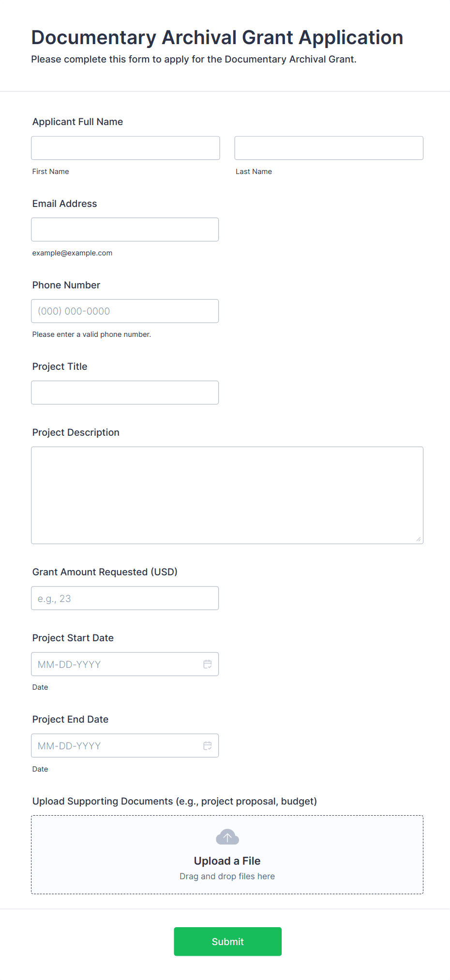Image resolution: width=450 pixels, height=980 pixels.
Task: Select the Project Title text box
Action: click(125, 393)
